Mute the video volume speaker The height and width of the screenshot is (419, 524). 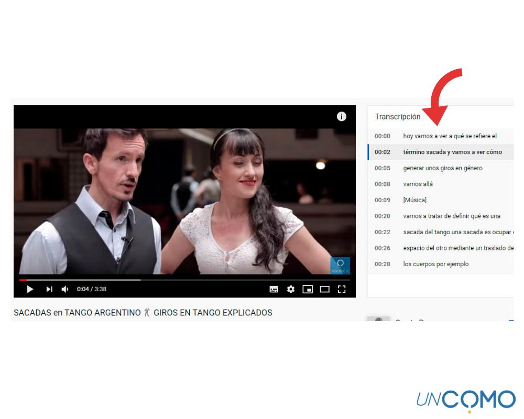click(x=65, y=289)
